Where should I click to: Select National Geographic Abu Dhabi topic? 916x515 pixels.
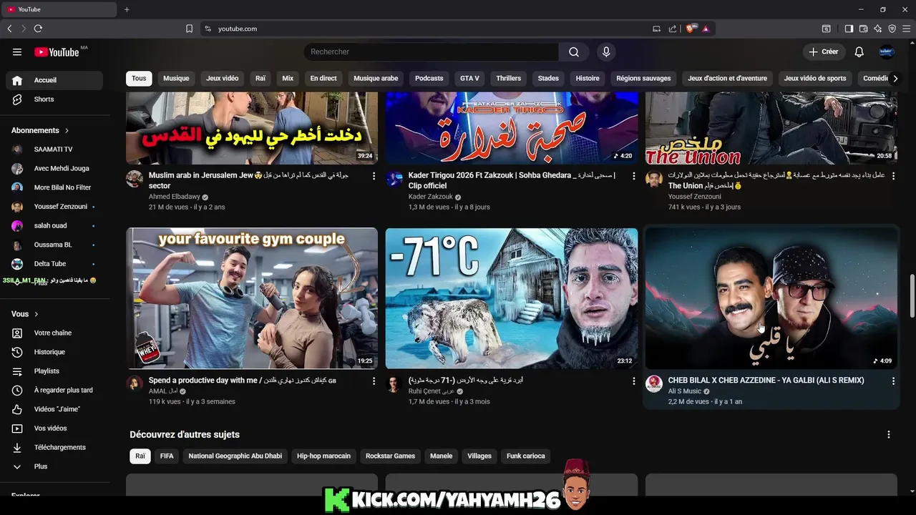click(x=235, y=456)
